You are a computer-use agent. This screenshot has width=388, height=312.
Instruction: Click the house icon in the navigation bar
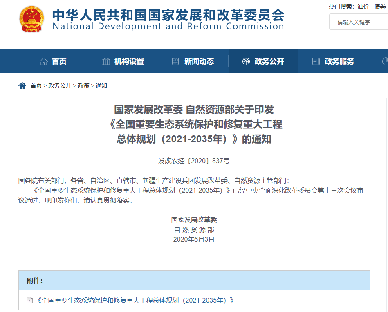[43, 61]
